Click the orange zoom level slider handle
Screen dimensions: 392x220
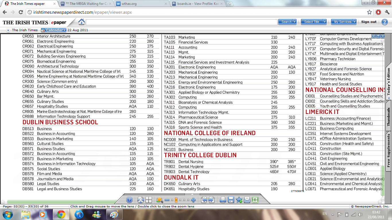tap(176, 200)
